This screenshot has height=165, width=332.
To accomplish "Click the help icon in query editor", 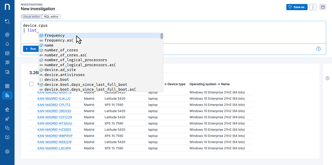I will [318, 49].
